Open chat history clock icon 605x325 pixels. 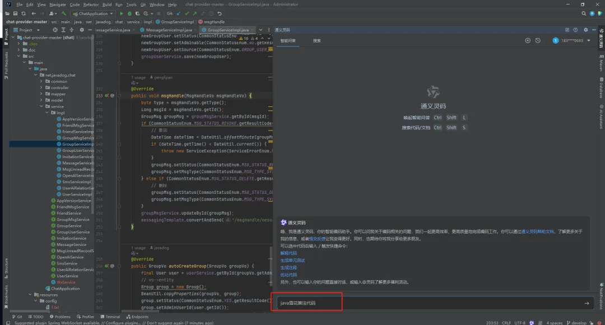click(538, 40)
